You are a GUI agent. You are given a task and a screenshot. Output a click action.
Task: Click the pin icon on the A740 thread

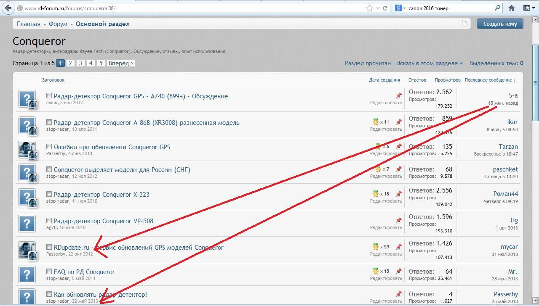click(398, 96)
